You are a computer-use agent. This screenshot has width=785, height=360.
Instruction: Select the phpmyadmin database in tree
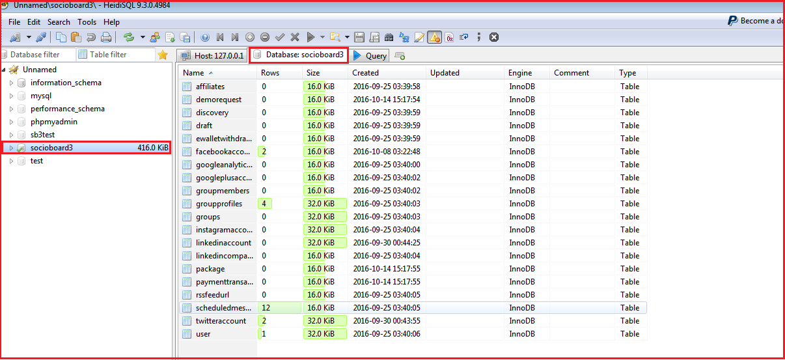(x=54, y=122)
